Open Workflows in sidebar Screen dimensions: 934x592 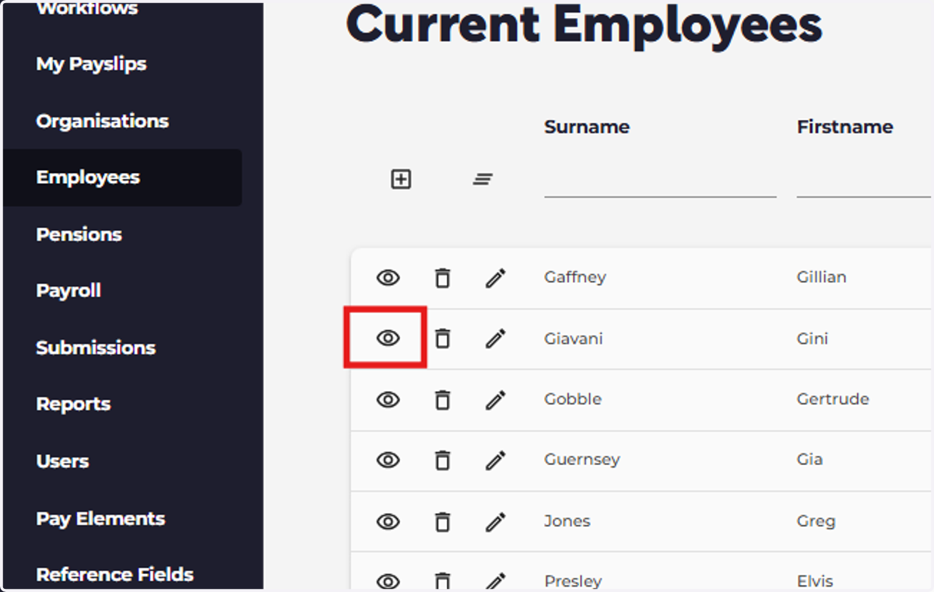click(86, 9)
